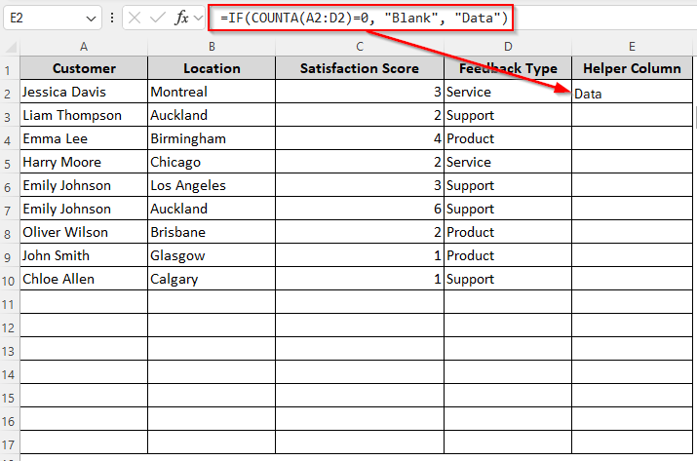This screenshot has height=461, width=697.
Task: Click the Helper Column header cell
Action: (632, 68)
